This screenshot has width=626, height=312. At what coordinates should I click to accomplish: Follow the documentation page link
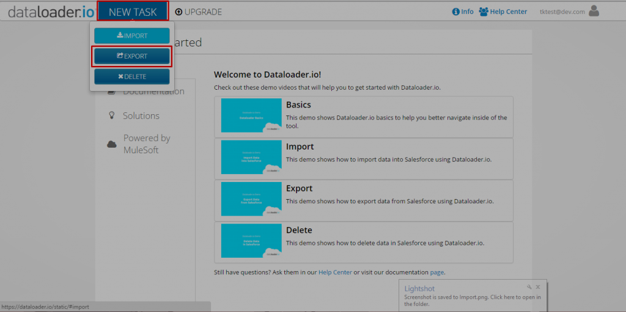pyautogui.click(x=436, y=272)
